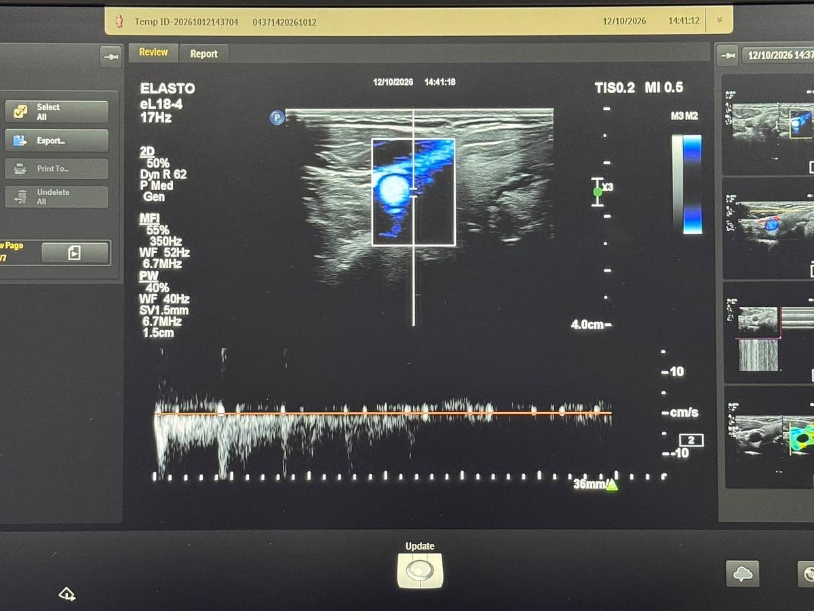Screen dimensions: 814x611
Task: Click the eL18-4 transducer label
Action: click(161, 104)
